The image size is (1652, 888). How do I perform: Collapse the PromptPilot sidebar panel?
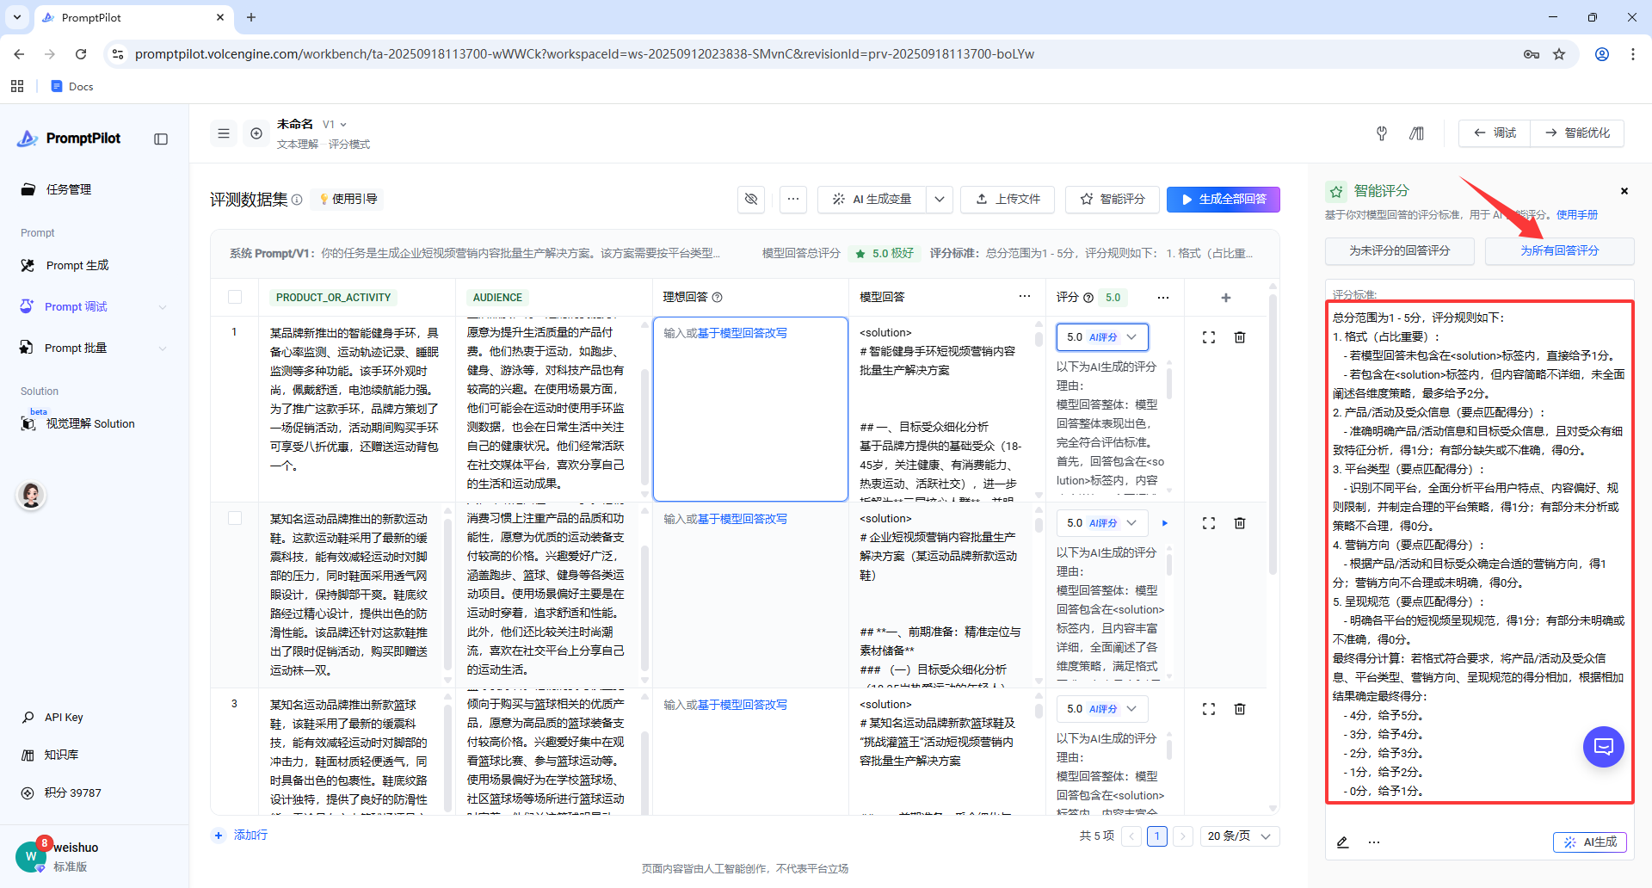point(161,139)
